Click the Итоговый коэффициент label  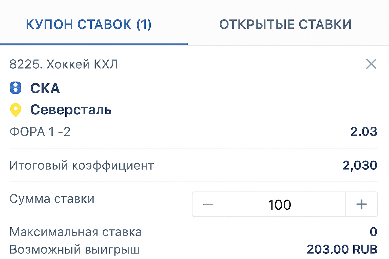click(x=82, y=165)
